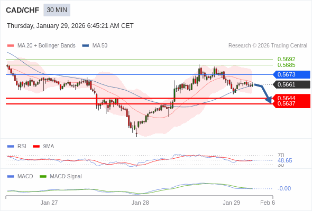Click the Jan 27 date axis label

point(49,203)
